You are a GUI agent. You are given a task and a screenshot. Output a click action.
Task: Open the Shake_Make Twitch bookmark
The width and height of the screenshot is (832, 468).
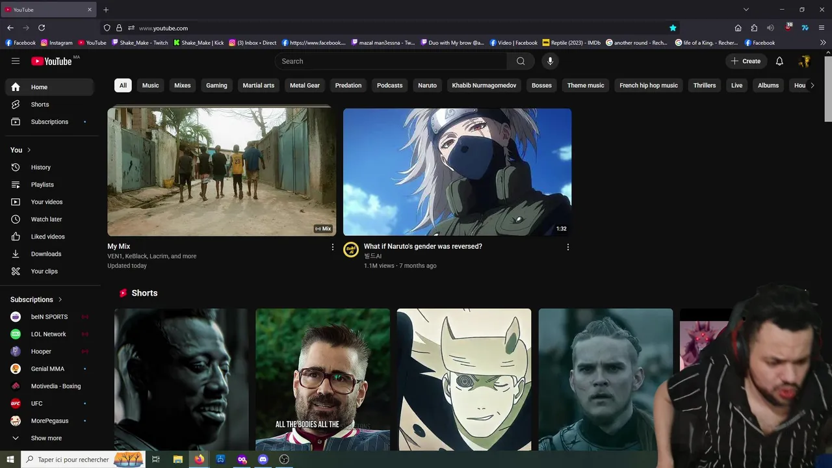pos(140,43)
